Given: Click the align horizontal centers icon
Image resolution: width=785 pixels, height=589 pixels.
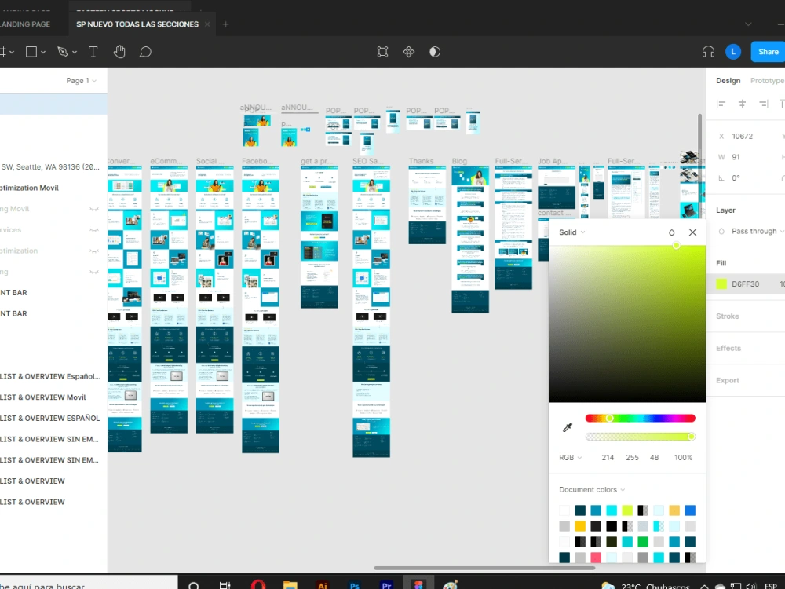Looking at the screenshot, I should pos(742,104).
